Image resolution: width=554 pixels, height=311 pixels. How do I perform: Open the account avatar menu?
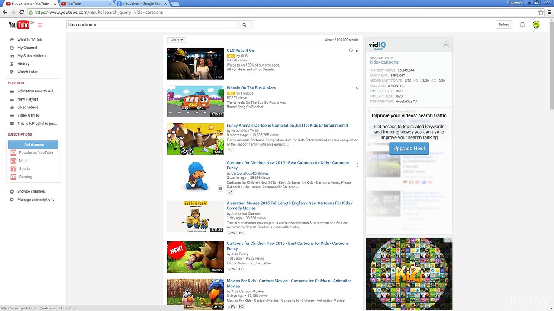[536, 25]
